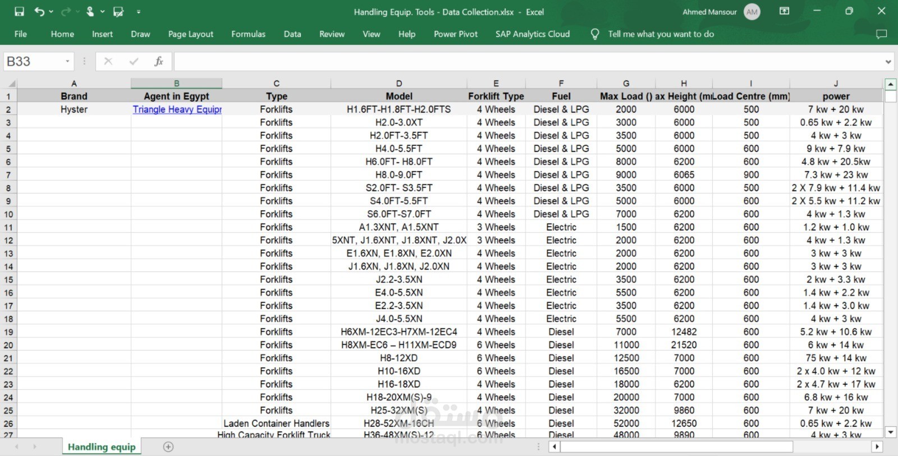Select column J header
This screenshot has height=456, width=898.
[836, 84]
